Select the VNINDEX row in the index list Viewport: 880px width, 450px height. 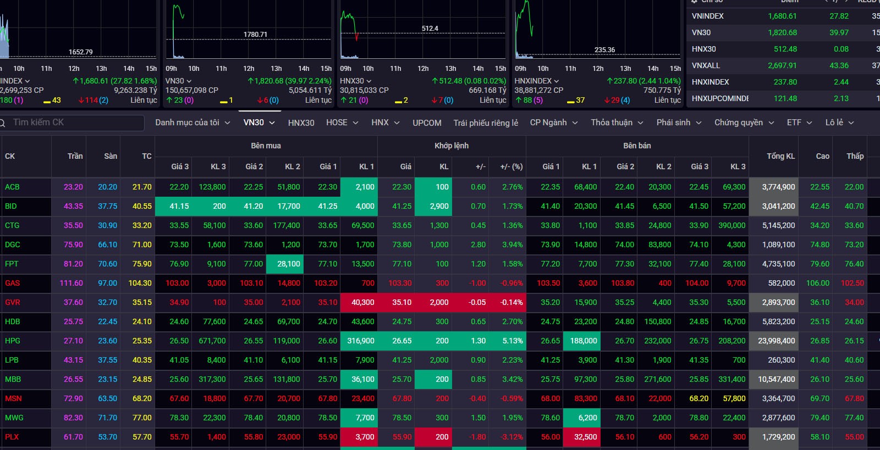pos(783,16)
